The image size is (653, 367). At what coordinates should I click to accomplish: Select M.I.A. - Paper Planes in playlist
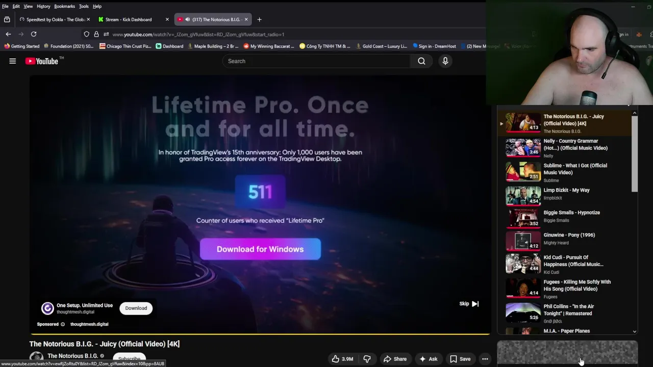565,331
